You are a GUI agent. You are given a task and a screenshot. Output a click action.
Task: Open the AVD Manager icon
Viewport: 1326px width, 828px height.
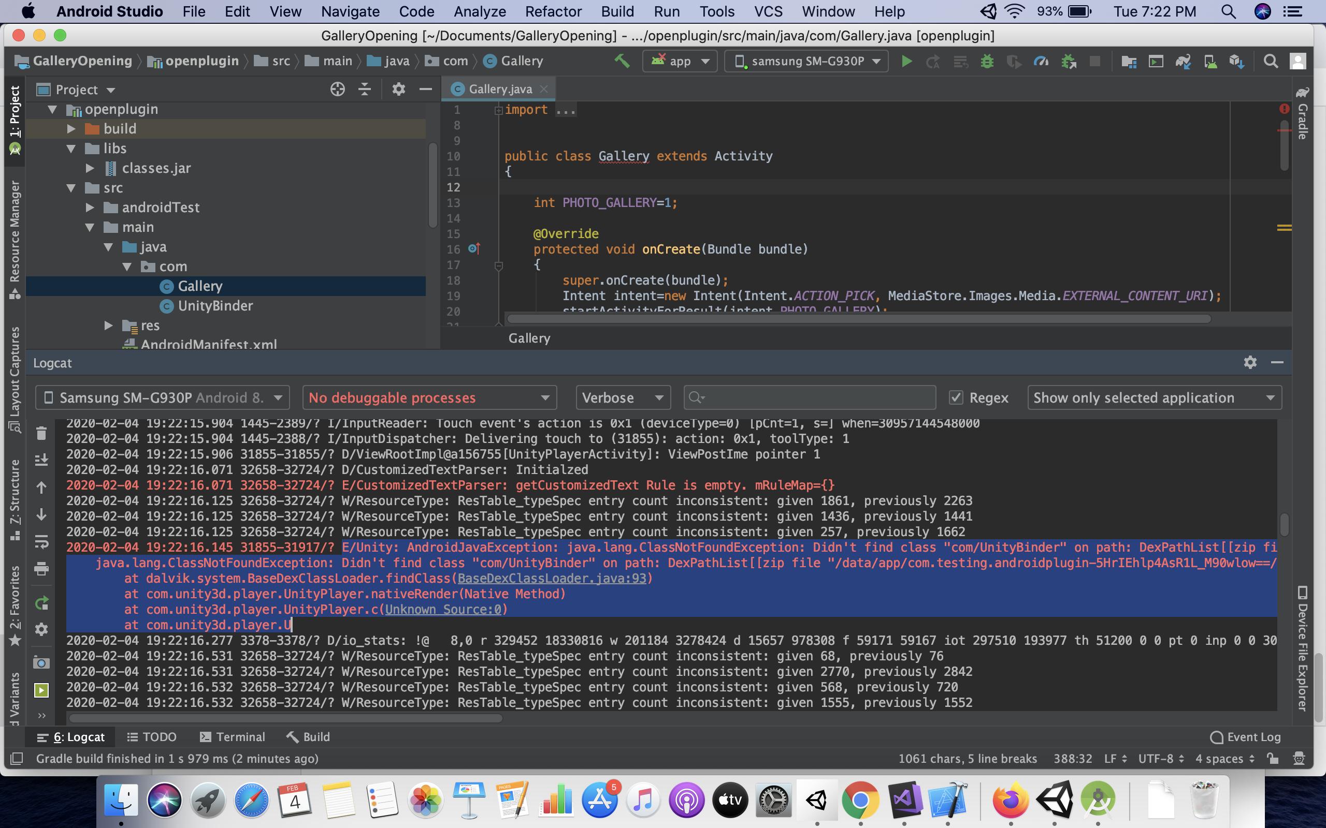(x=1210, y=61)
